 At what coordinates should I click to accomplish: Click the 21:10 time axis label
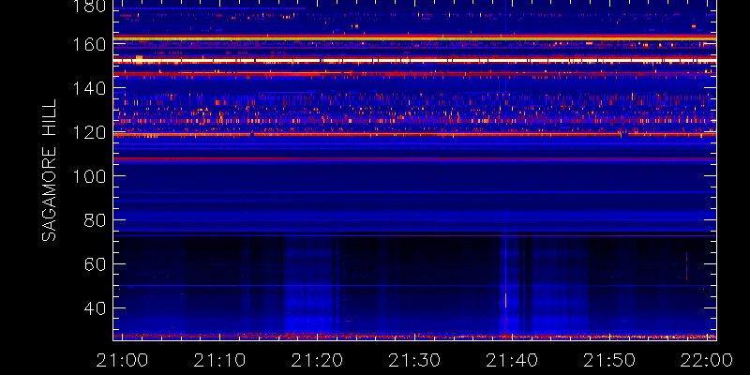(x=219, y=360)
